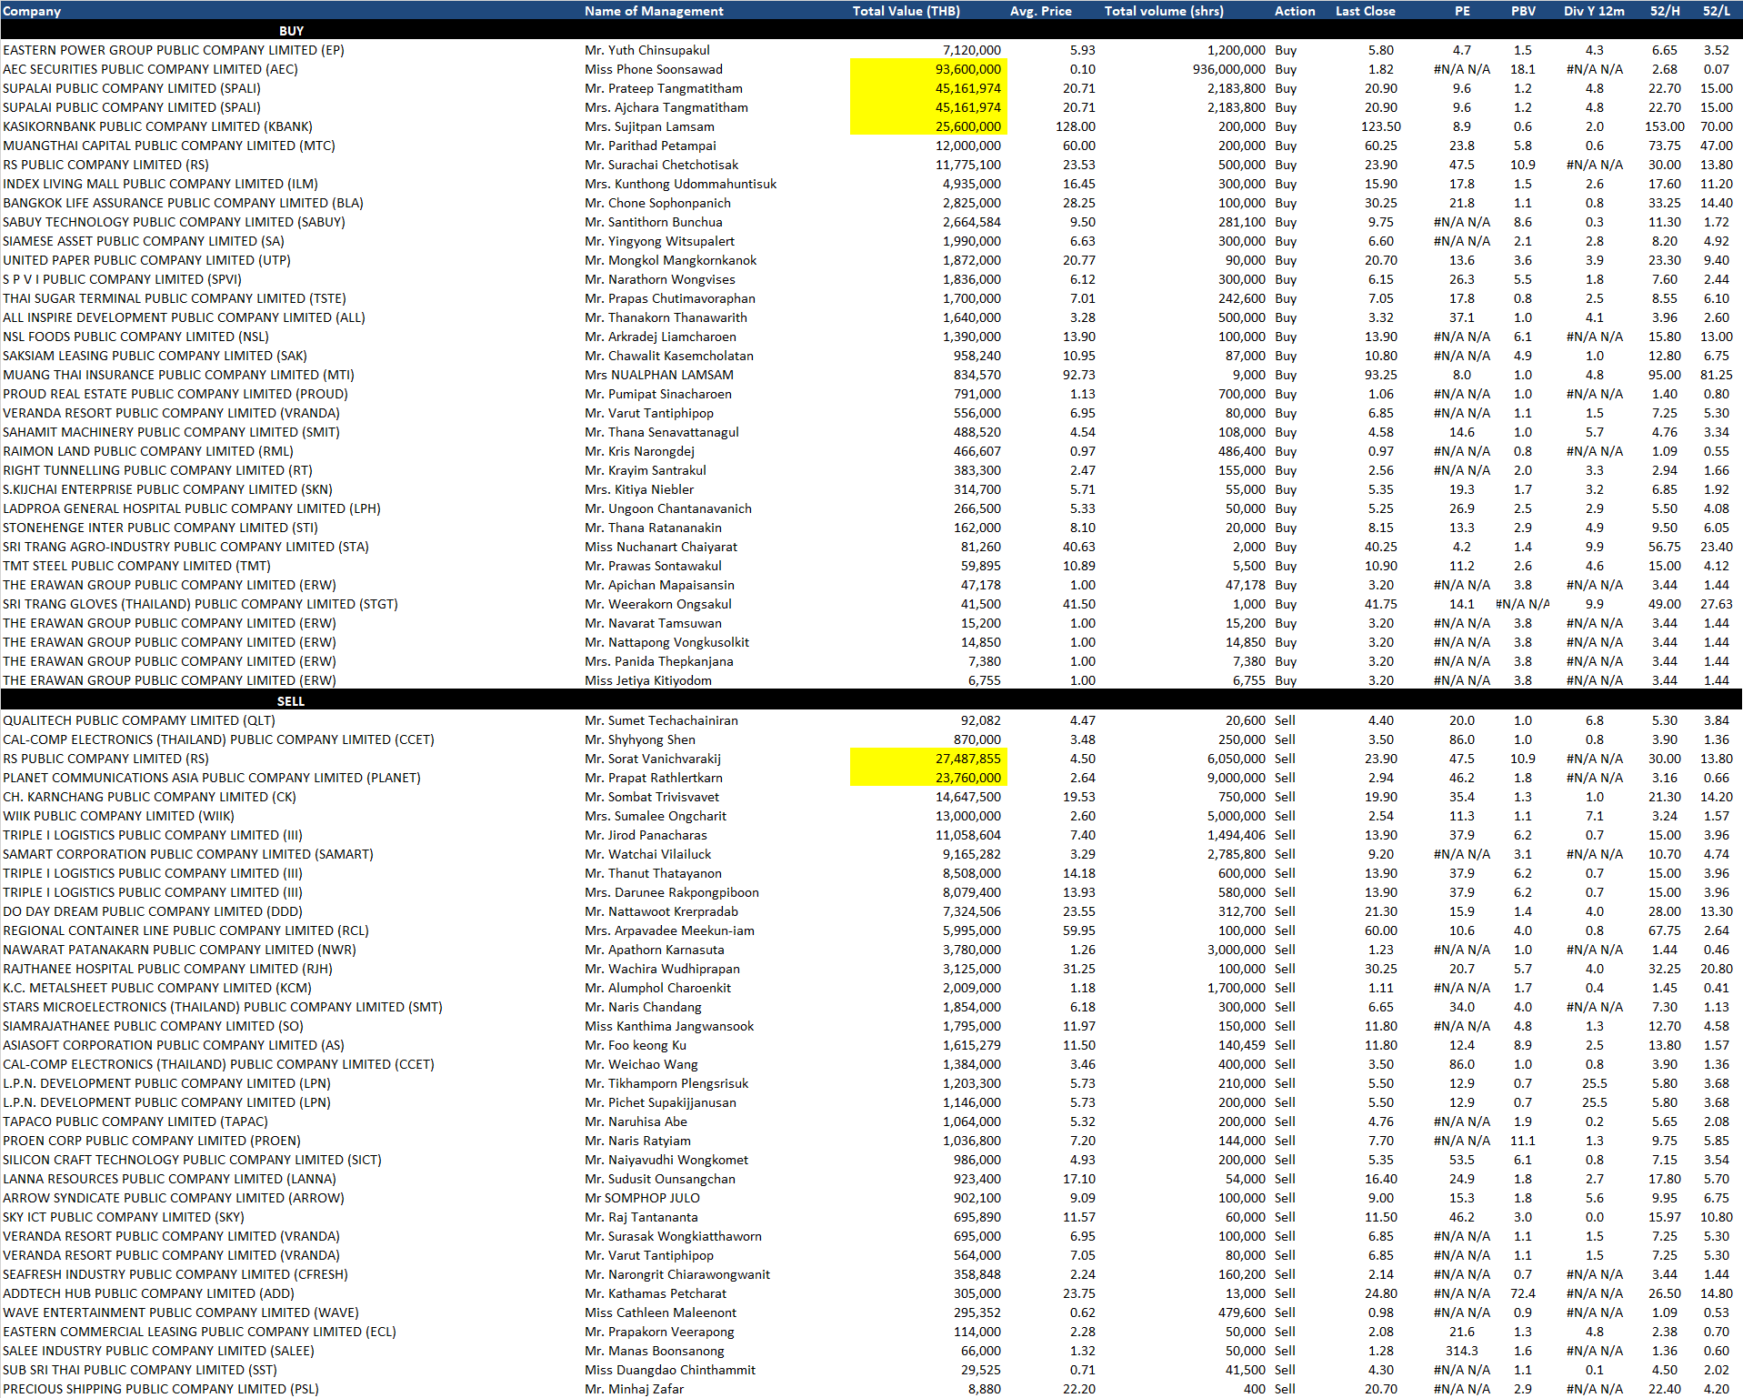Image resolution: width=1743 pixels, height=1398 pixels.
Task: Select the Last Close column header
Action: [1365, 11]
